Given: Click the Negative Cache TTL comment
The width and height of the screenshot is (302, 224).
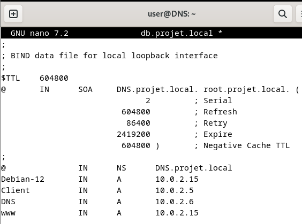Looking at the screenshot, I should tap(242, 145).
